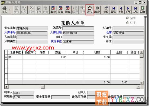Open the print dropdown arrow
The height and width of the screenshot is (106, 149).
[x=9, y=10]
